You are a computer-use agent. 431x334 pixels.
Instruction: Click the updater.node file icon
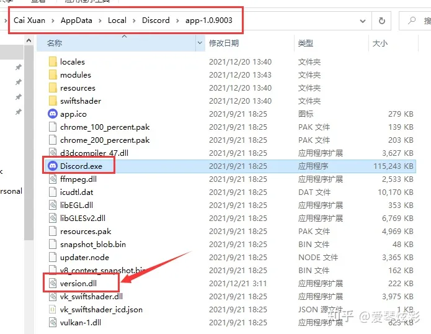53,257
